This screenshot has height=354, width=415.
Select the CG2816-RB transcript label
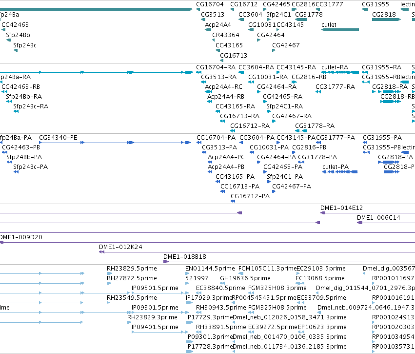pos(309,77)
